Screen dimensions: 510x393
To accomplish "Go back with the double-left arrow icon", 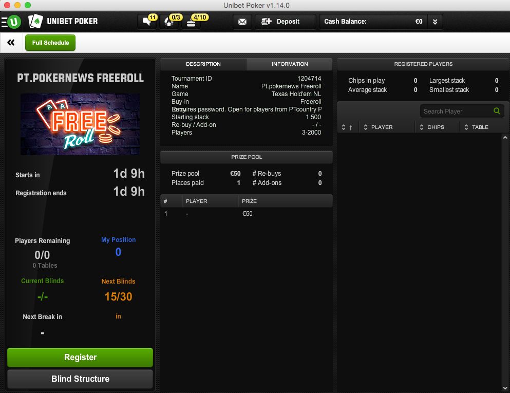I will [x=11, y=42].
